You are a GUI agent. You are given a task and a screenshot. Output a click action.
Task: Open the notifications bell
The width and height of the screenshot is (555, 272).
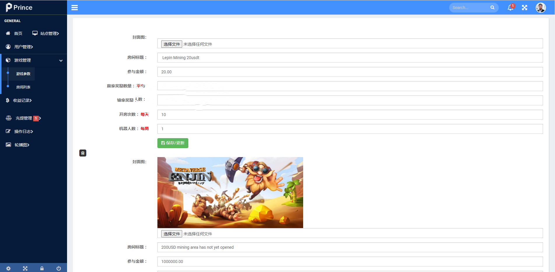click(x=510, y=8)
